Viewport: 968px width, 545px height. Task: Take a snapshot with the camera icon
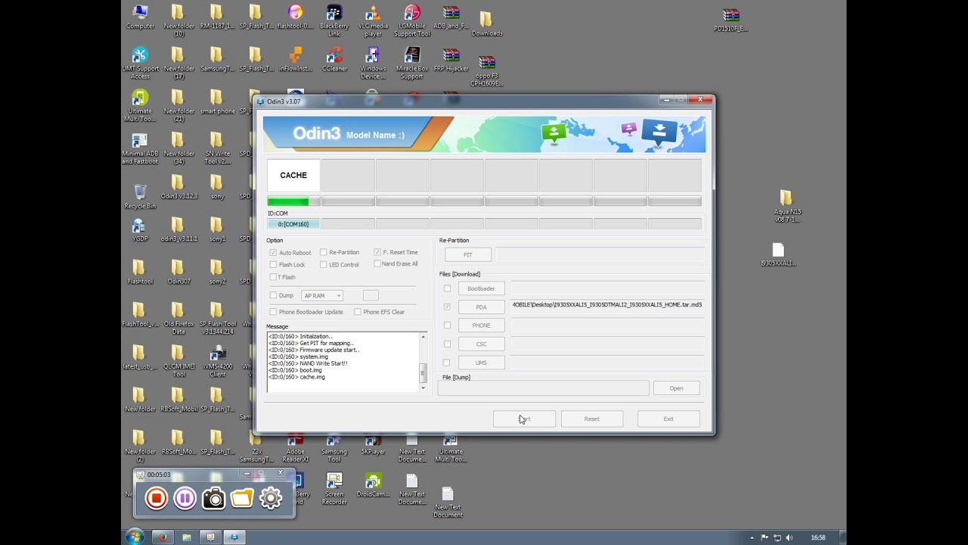click(x=213, y=498)
